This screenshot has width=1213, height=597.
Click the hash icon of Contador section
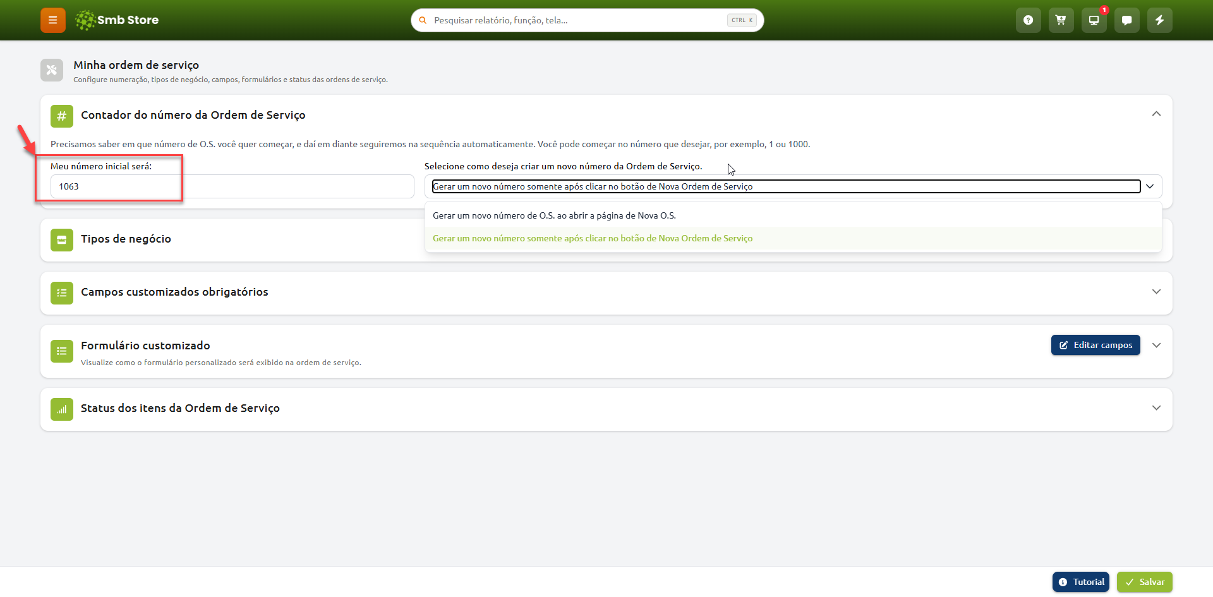click(62, 116)
